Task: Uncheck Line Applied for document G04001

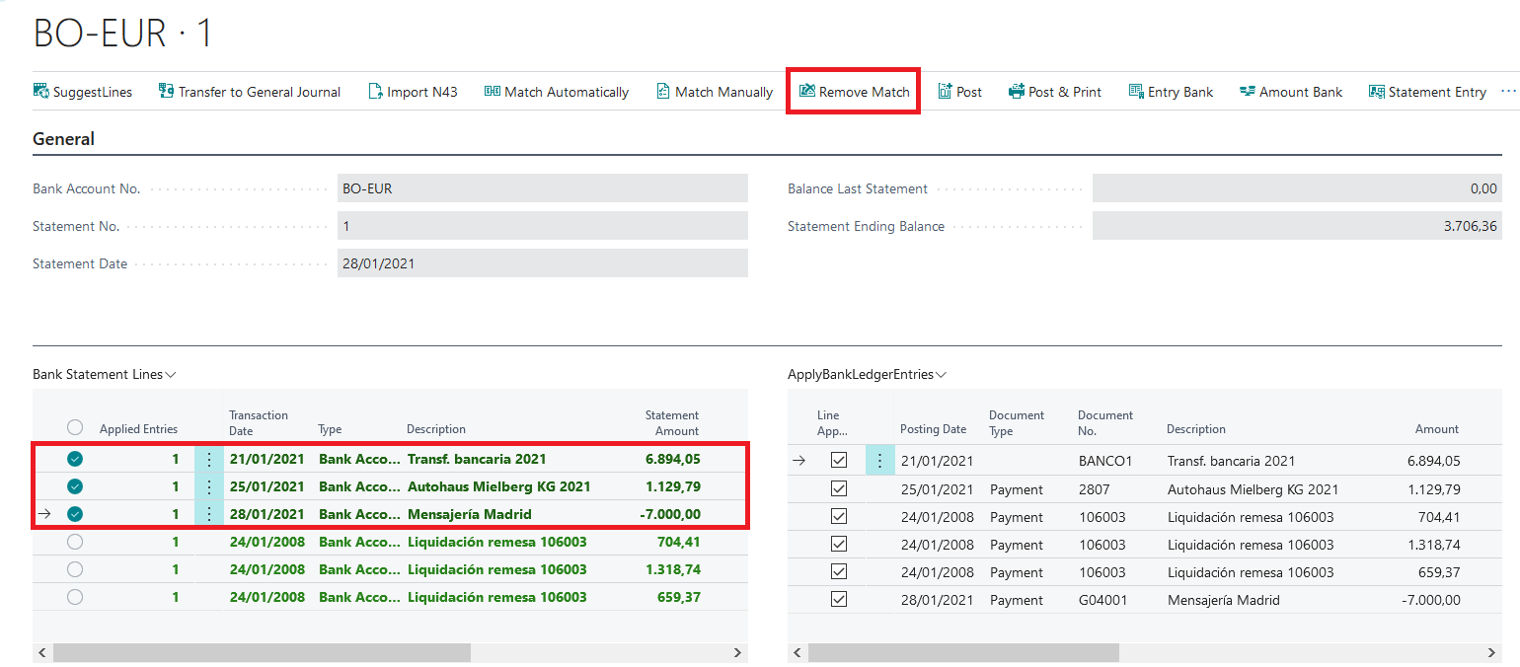Action: click(839, 599)
